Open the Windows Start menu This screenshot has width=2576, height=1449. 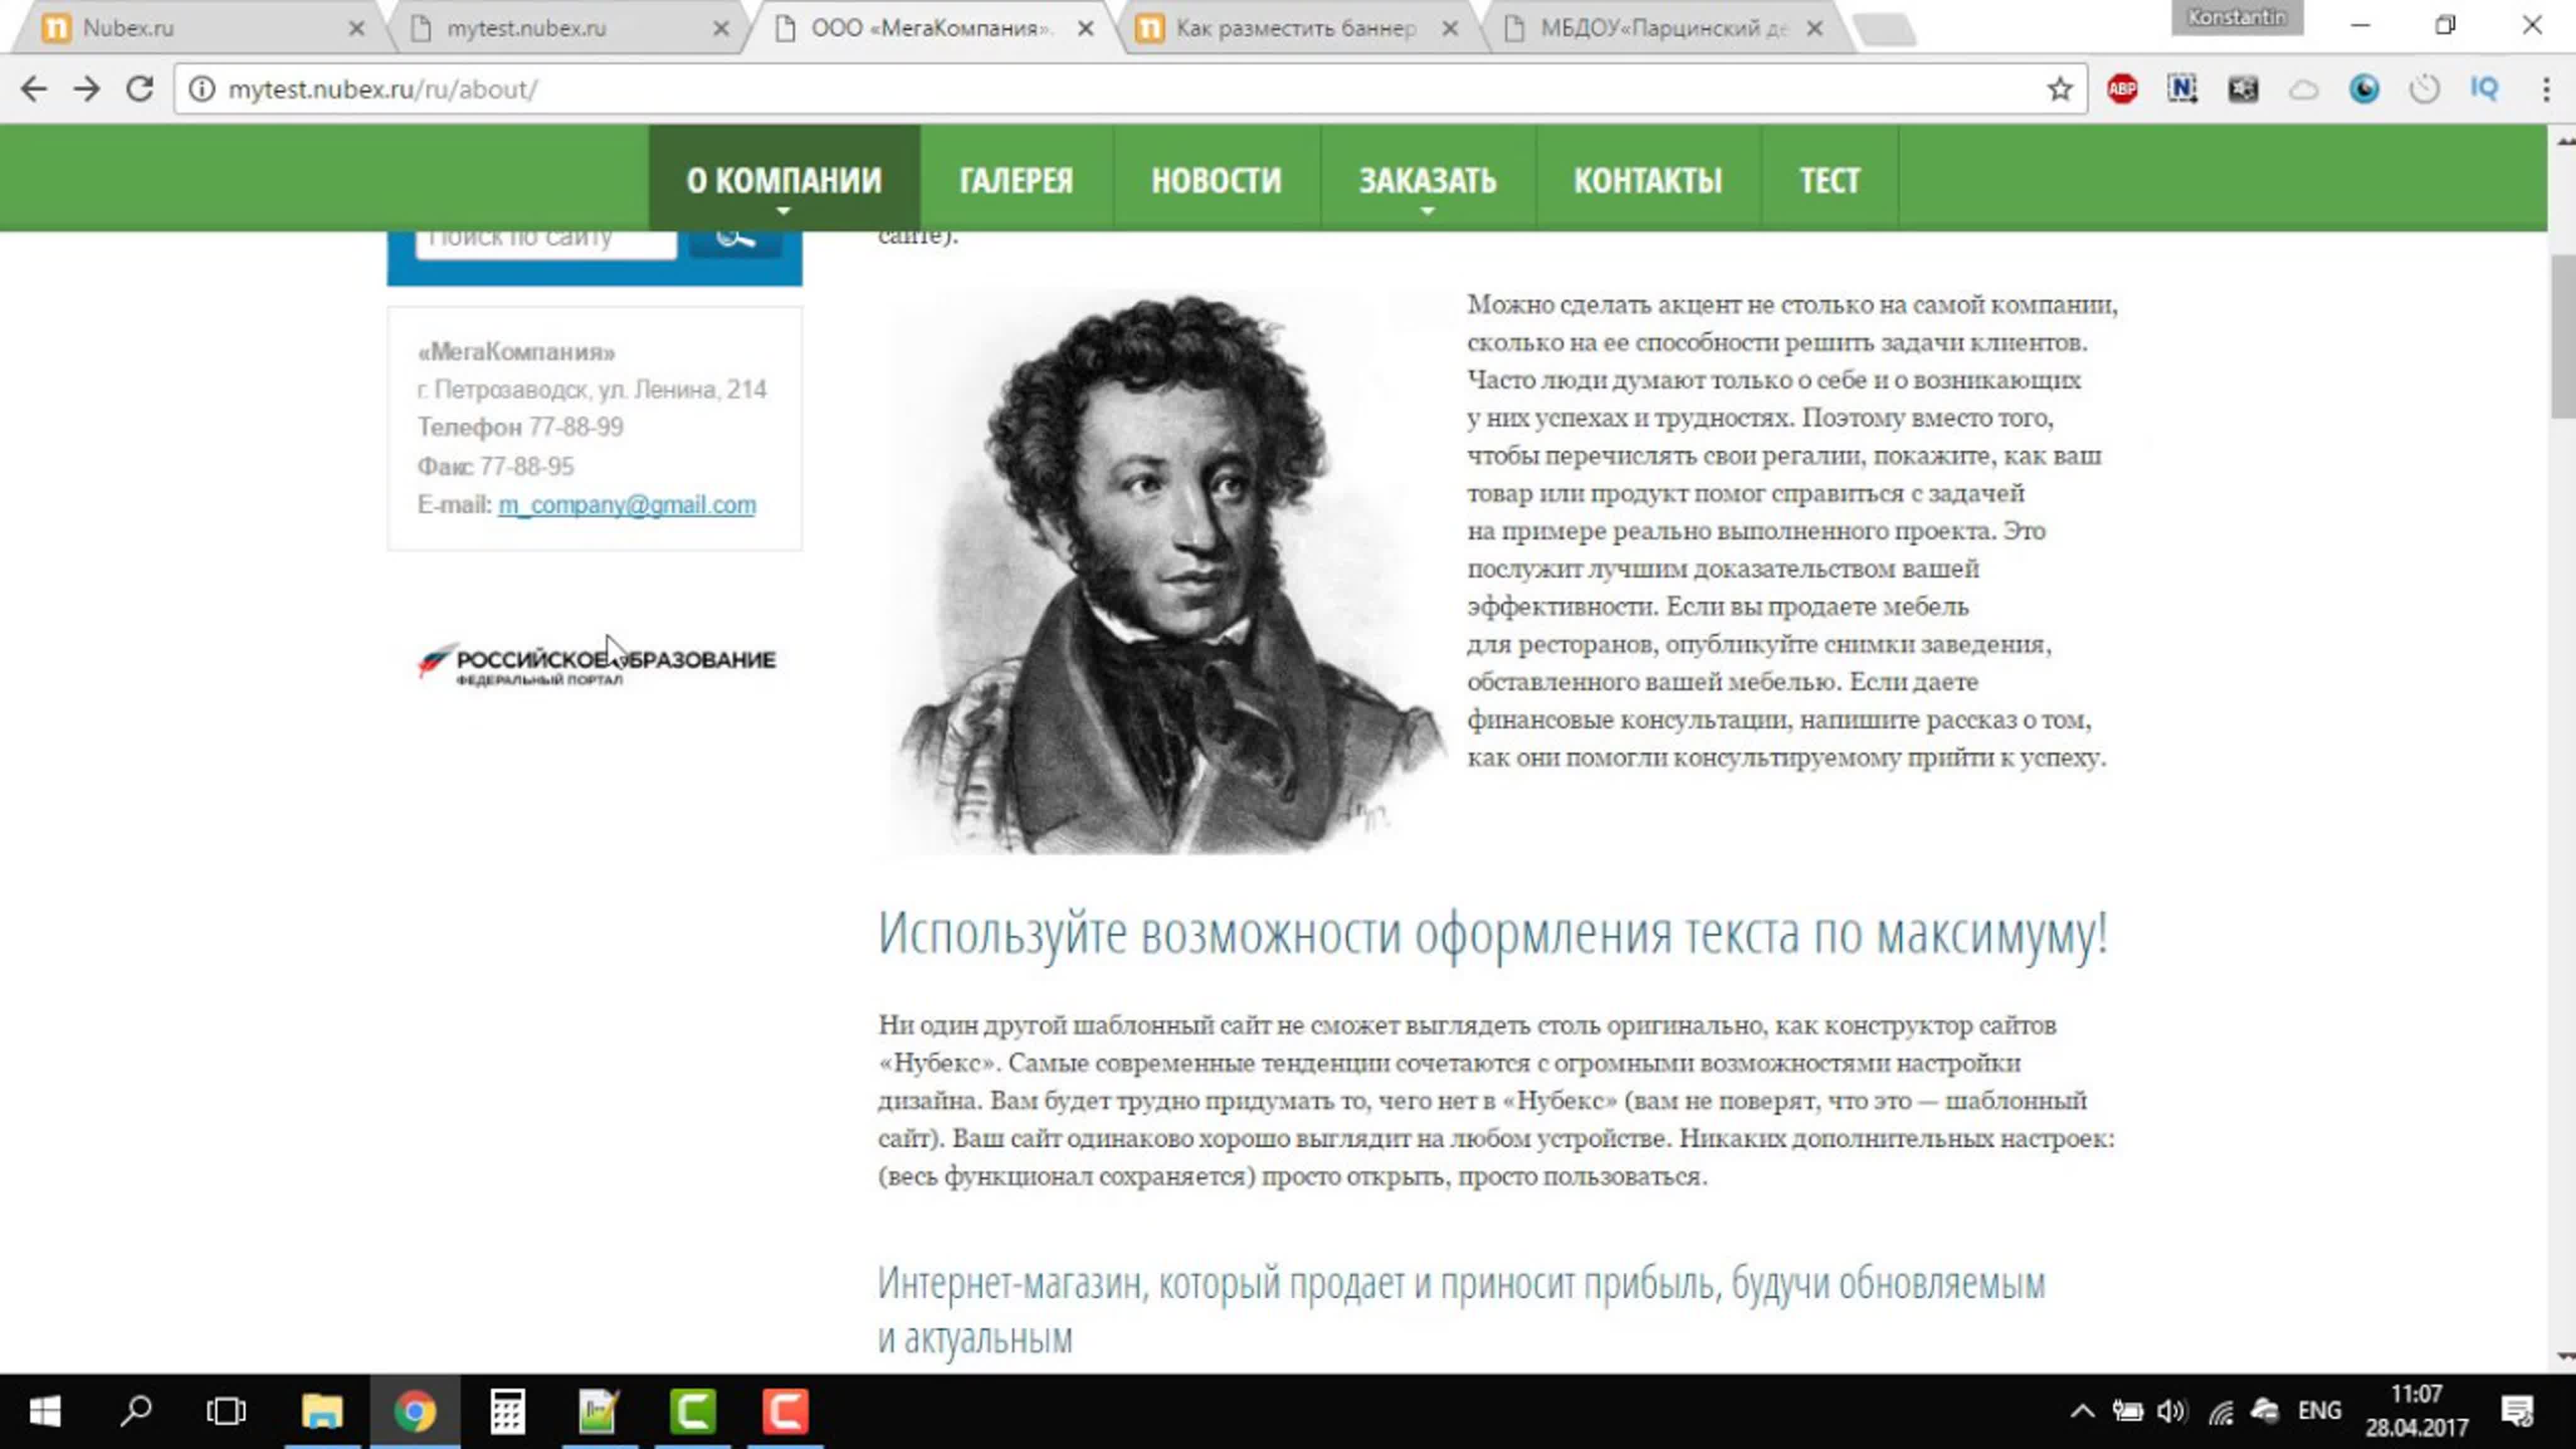[x=45, y=1411]
